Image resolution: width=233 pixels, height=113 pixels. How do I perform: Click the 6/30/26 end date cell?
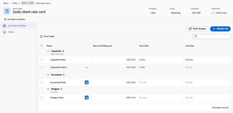tap(207, 60)
